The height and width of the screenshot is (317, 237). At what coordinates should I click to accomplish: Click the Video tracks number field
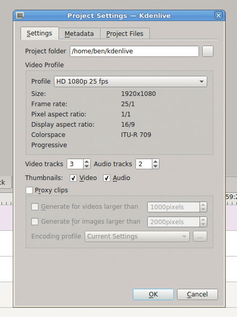pyautogui.click(x=75, y=164)
